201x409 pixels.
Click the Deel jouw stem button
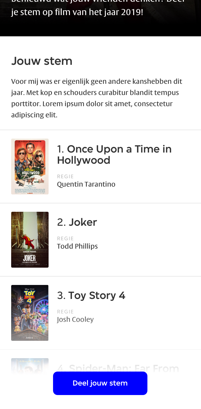100,383
